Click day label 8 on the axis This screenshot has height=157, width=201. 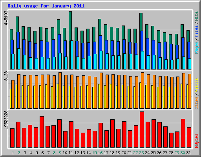54,153
